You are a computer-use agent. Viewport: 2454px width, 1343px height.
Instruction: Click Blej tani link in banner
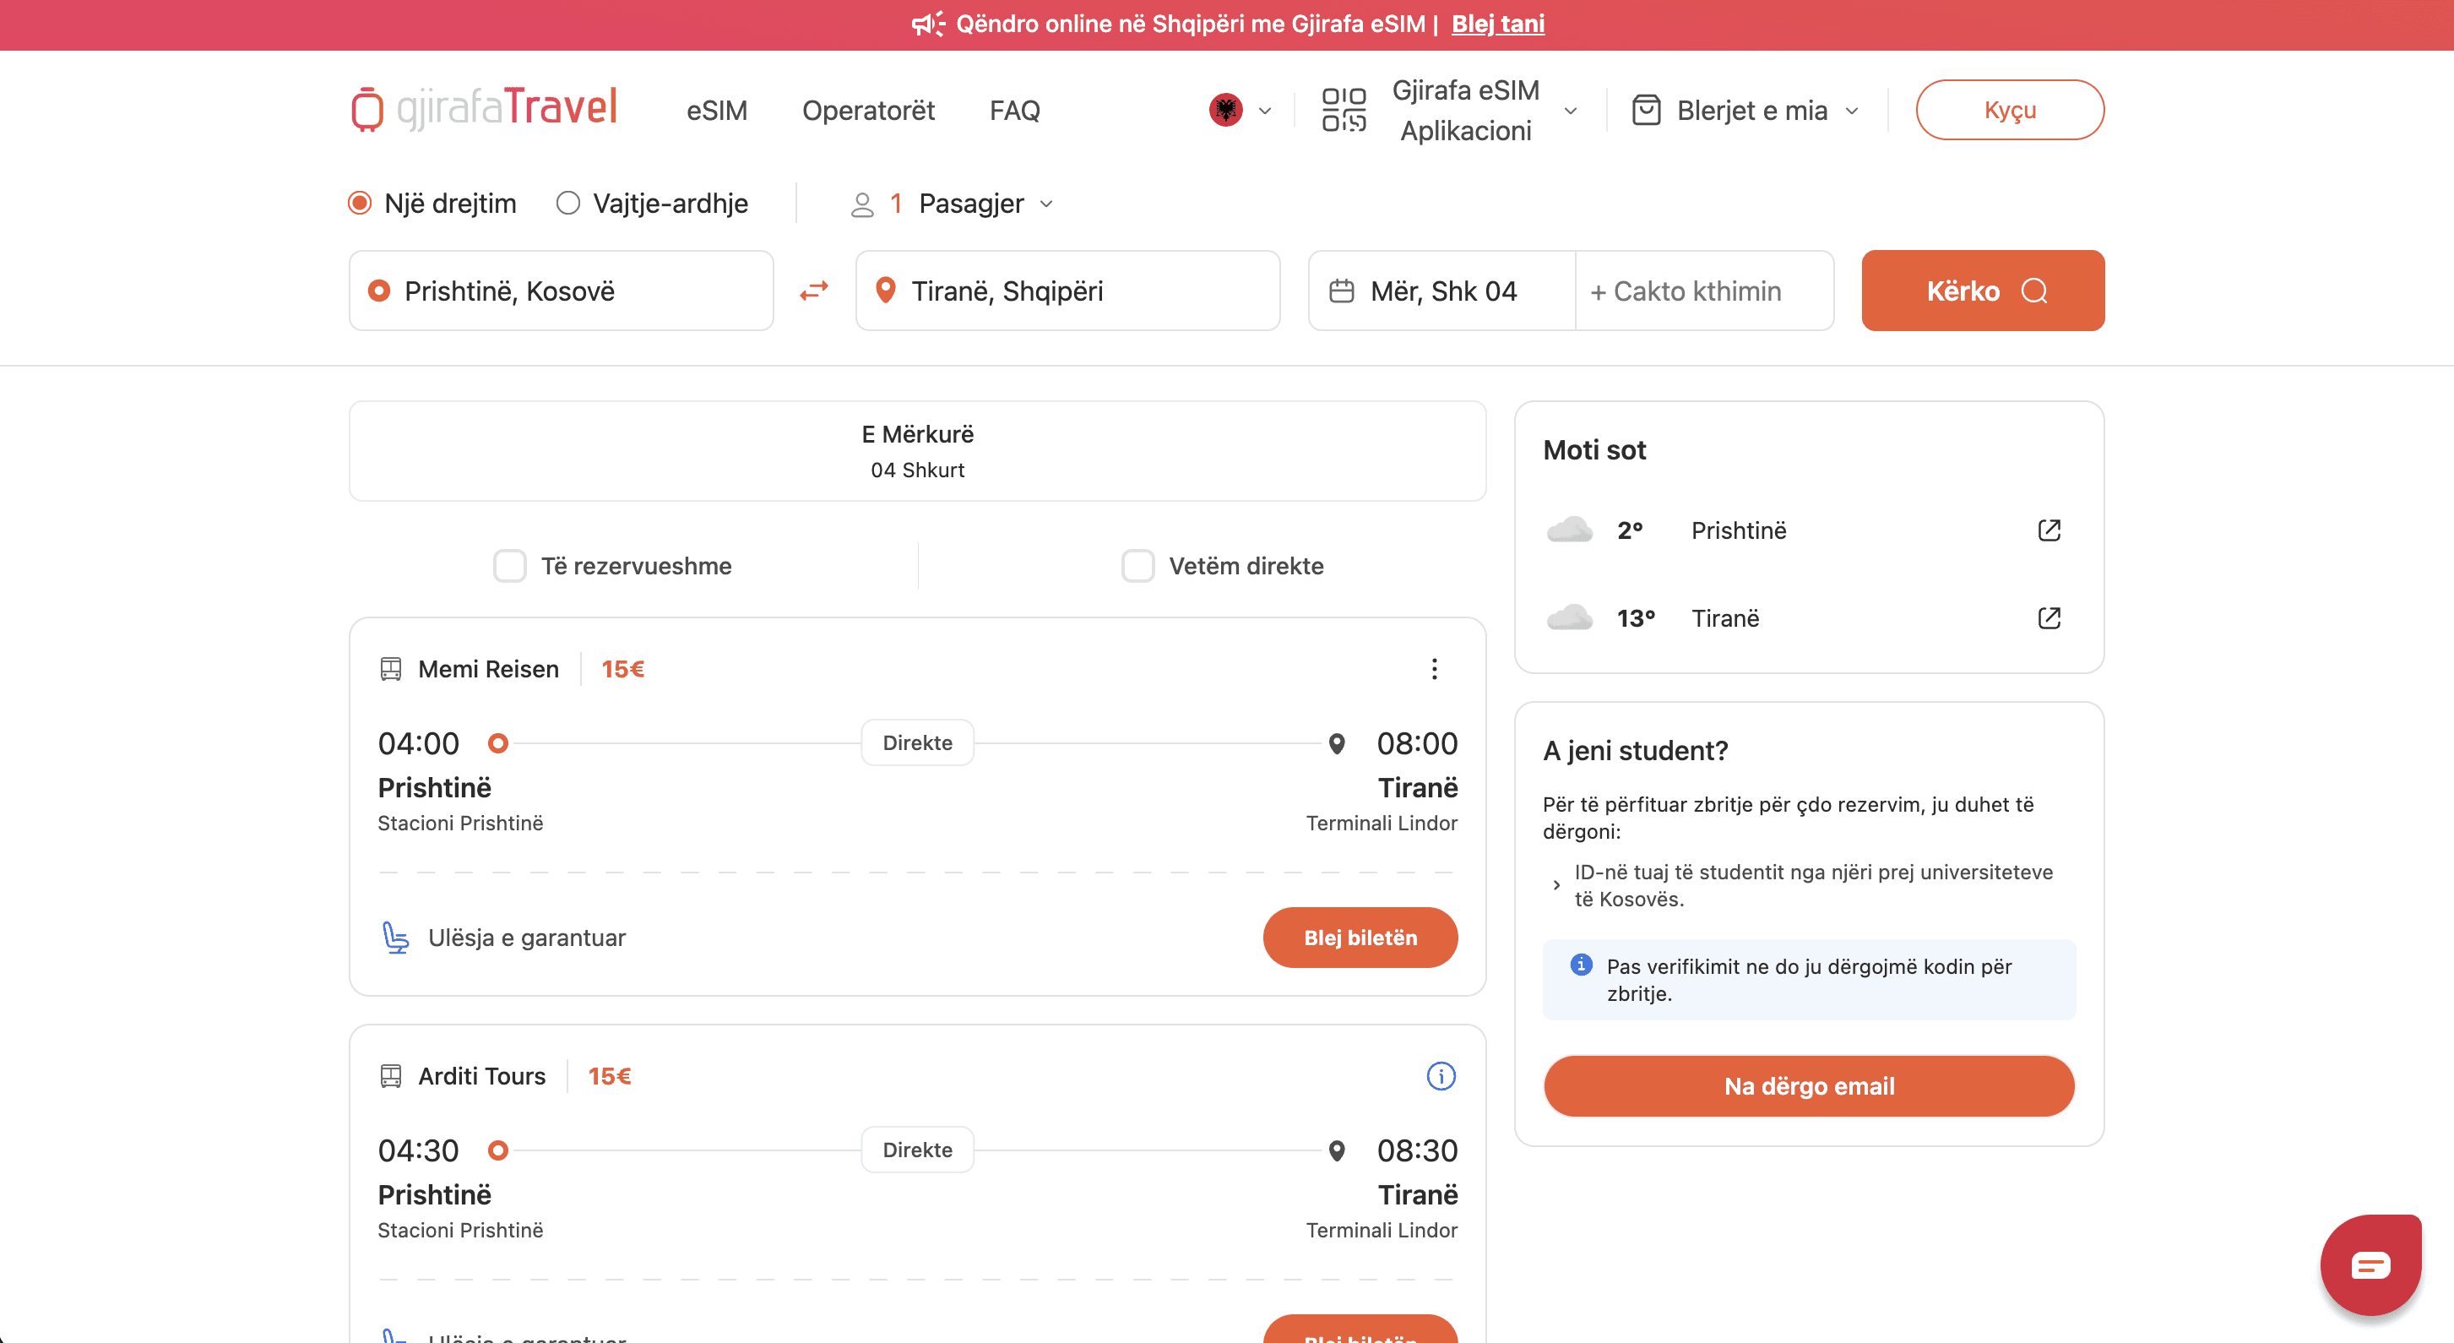tap(1497, 24)
